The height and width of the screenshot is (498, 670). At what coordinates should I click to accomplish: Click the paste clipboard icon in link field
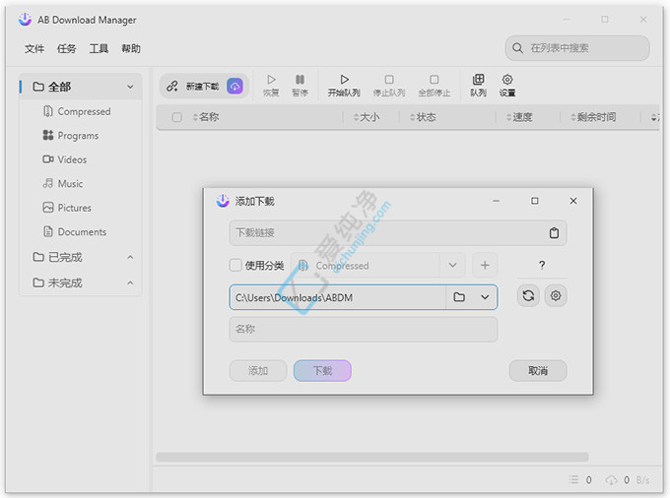click(x=554, y=233)
